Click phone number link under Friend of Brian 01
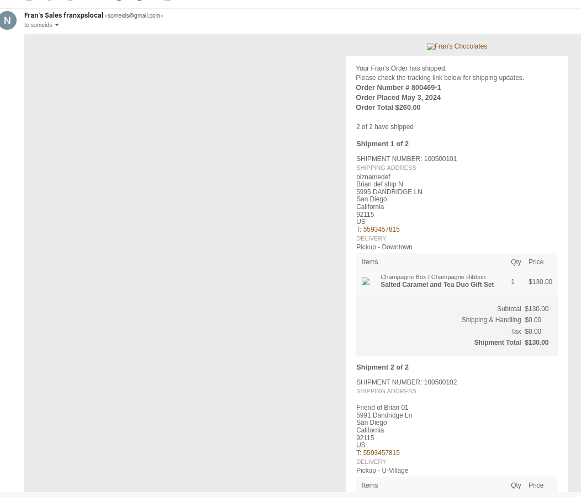 pos(381,453)
